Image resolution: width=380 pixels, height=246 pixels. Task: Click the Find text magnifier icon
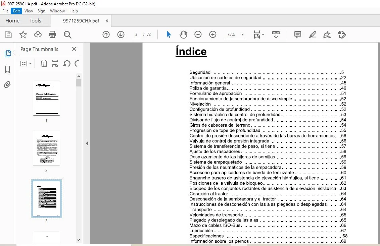click(67, 35)
